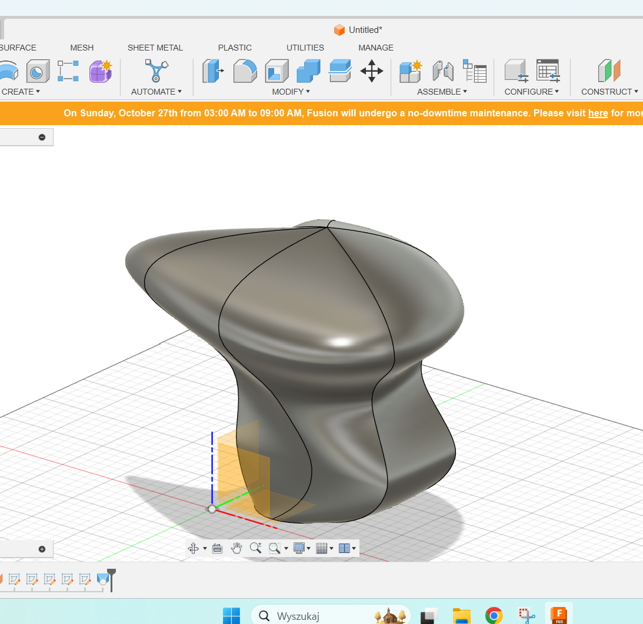The width and height of the screenshot is (643, 624).
Task: Select the third sketch feature in the timeline
Action: (x=49, y=579)
